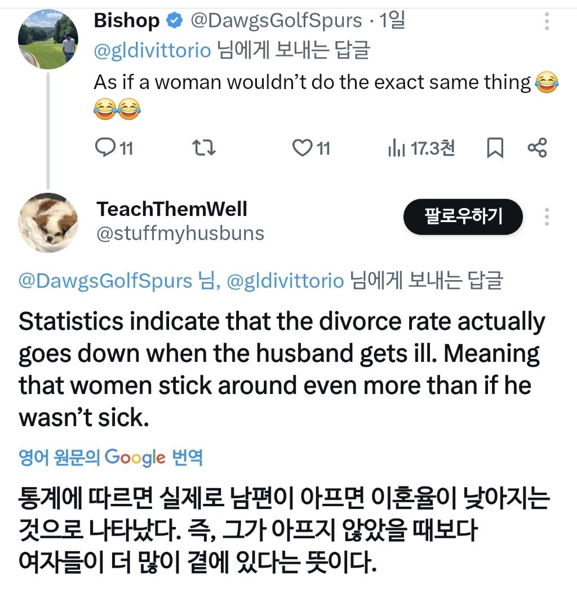This screenshot has height=602, width=577.
Task: Click @gldivittorio mention in TeachThemWell's reply
Action: pyautogui.click(x=285, y=281)
